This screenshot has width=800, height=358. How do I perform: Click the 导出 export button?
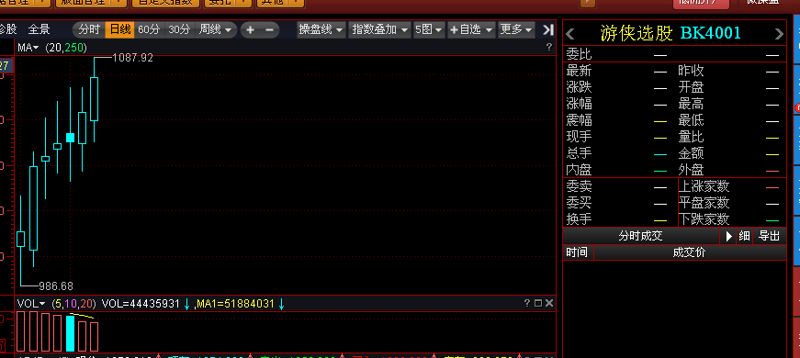click(x=769, y=236)
